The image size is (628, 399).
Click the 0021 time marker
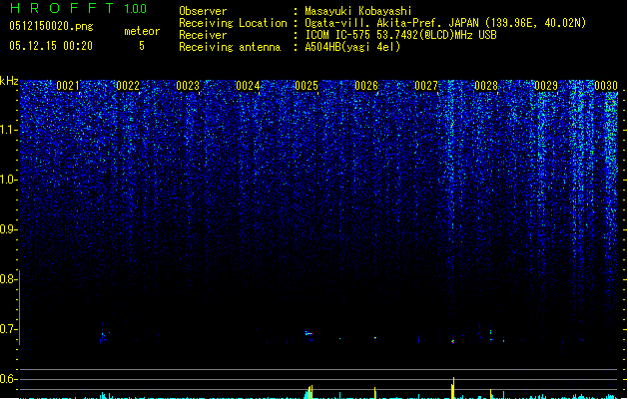pyautogui.click(x=68, y=86)
